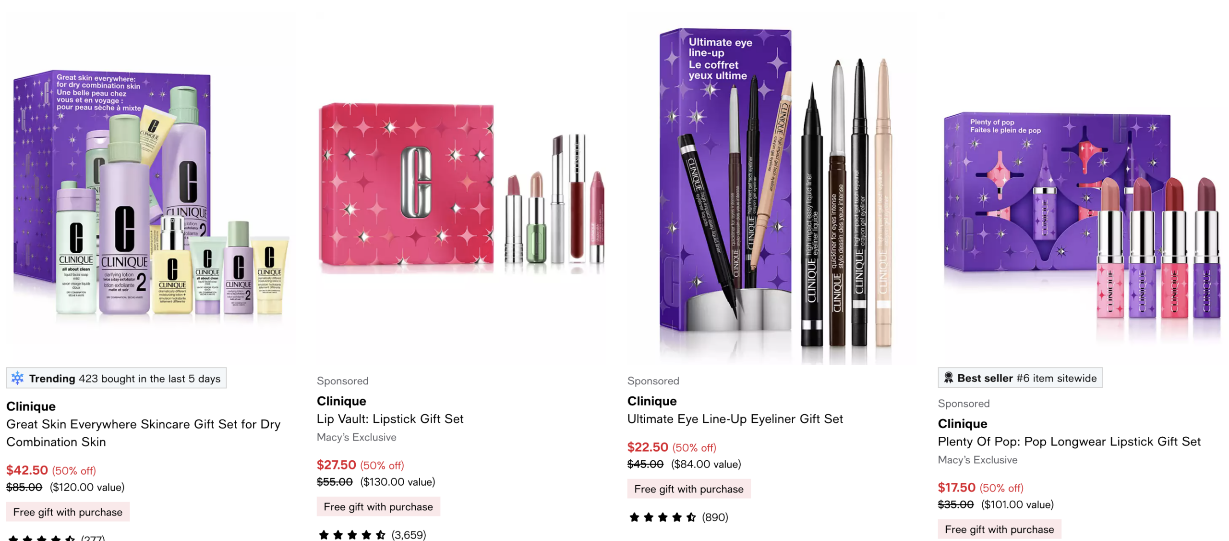
Task: Click the $22.50 eyeliner set price
Action: 647,447
